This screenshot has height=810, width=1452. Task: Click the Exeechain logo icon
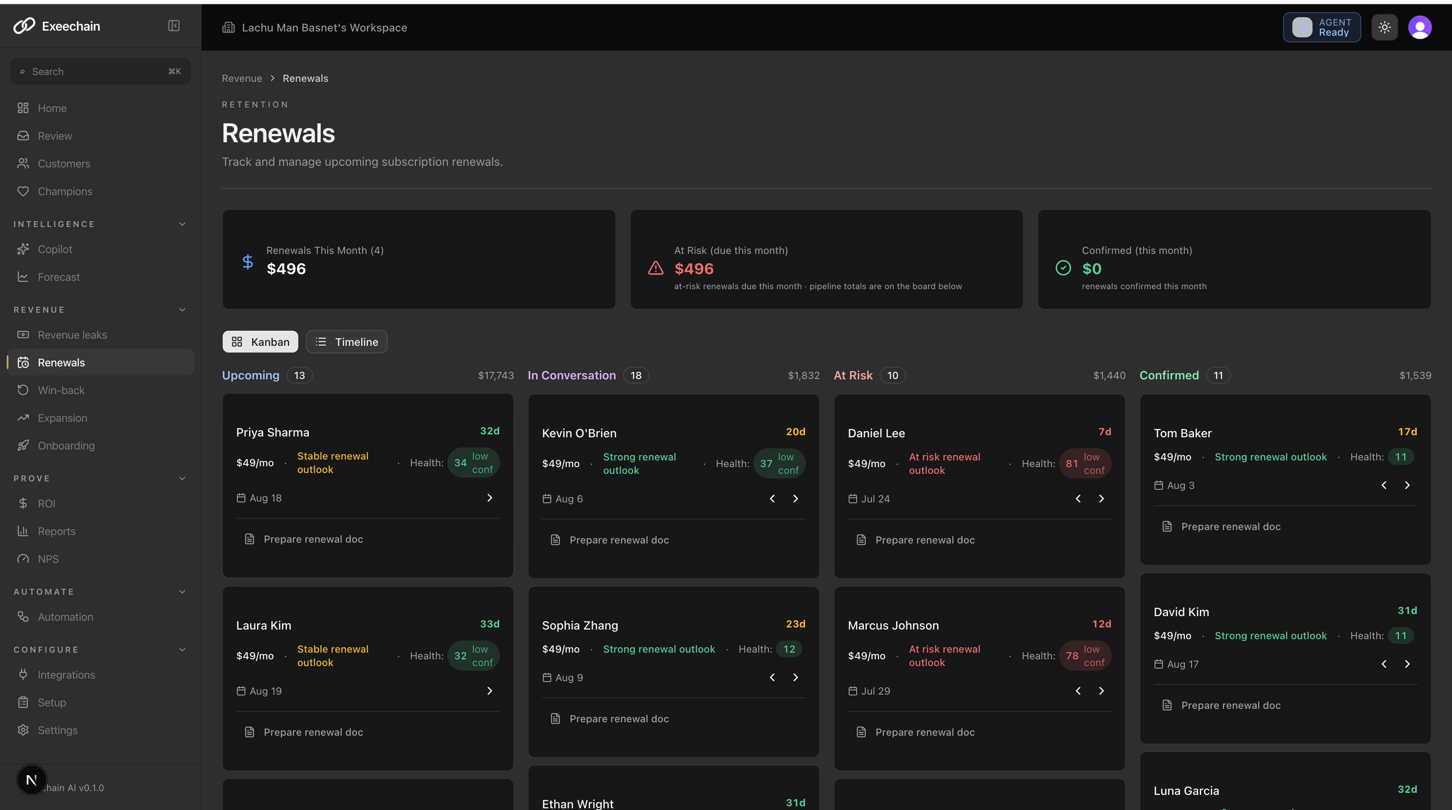coord(24,26)
